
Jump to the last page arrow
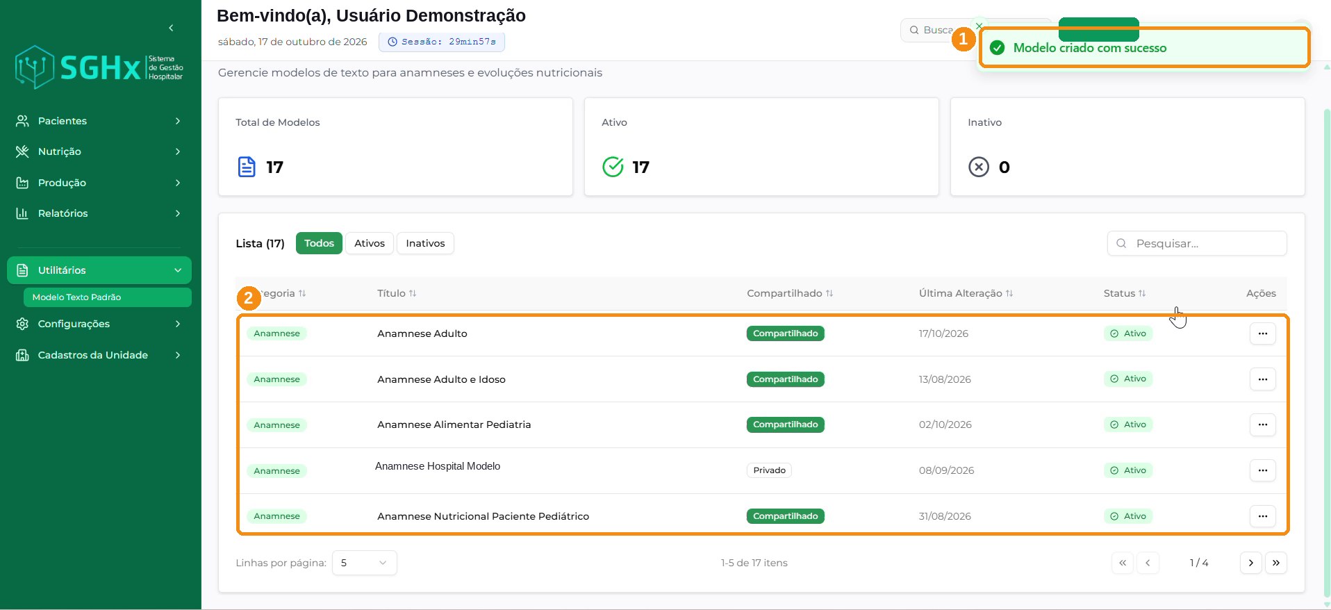(x=1276, y=563)
